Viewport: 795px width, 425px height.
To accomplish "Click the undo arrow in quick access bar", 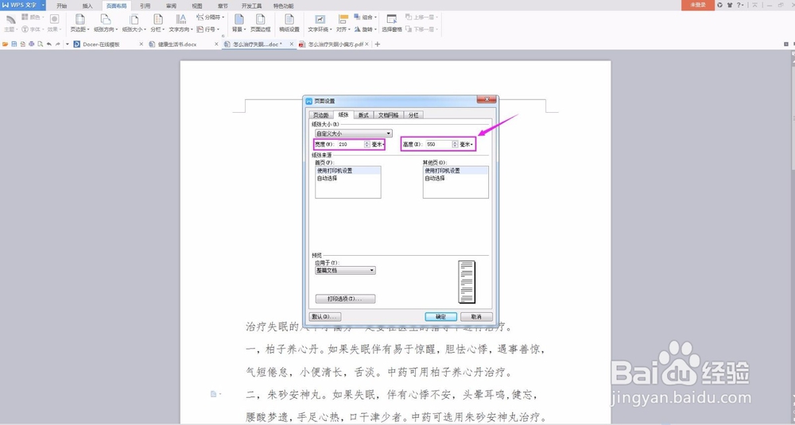I will click(x=48, y=44).
